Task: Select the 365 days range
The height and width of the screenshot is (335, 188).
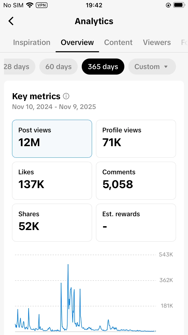Action: tap(103, 67)
